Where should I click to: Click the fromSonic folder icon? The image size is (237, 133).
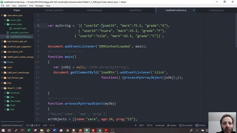8,93
